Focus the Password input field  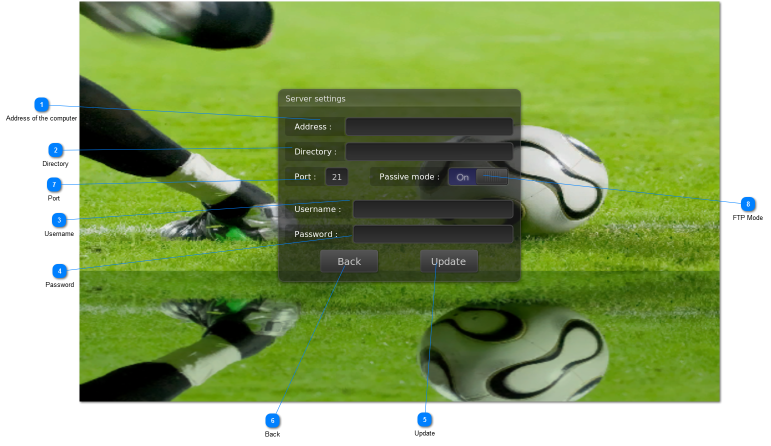[433, 234]
